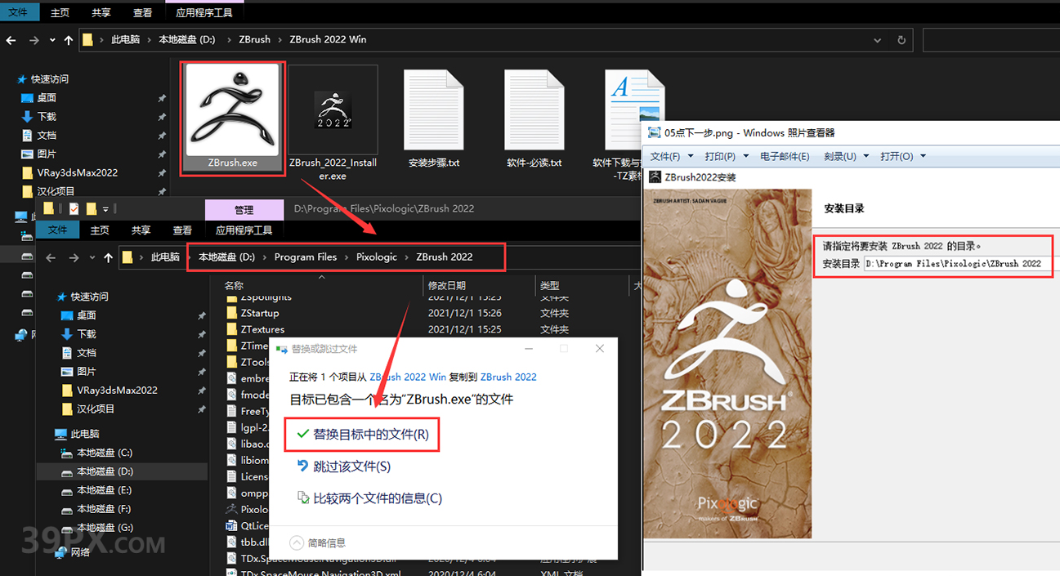The image size is (1060, 576).
Task: Open ZStartup folder in Pixologic window
Action: click(x=260, y=313)
